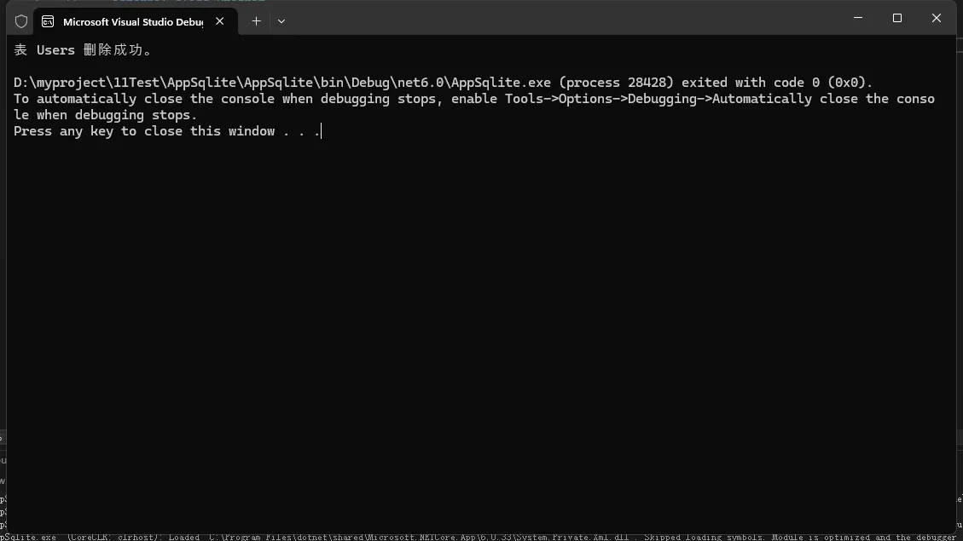Screen dimensions: 963x541
Task: Click the AppSqlite.exe exited with code 0 line
Action: (x=443, y=83)
